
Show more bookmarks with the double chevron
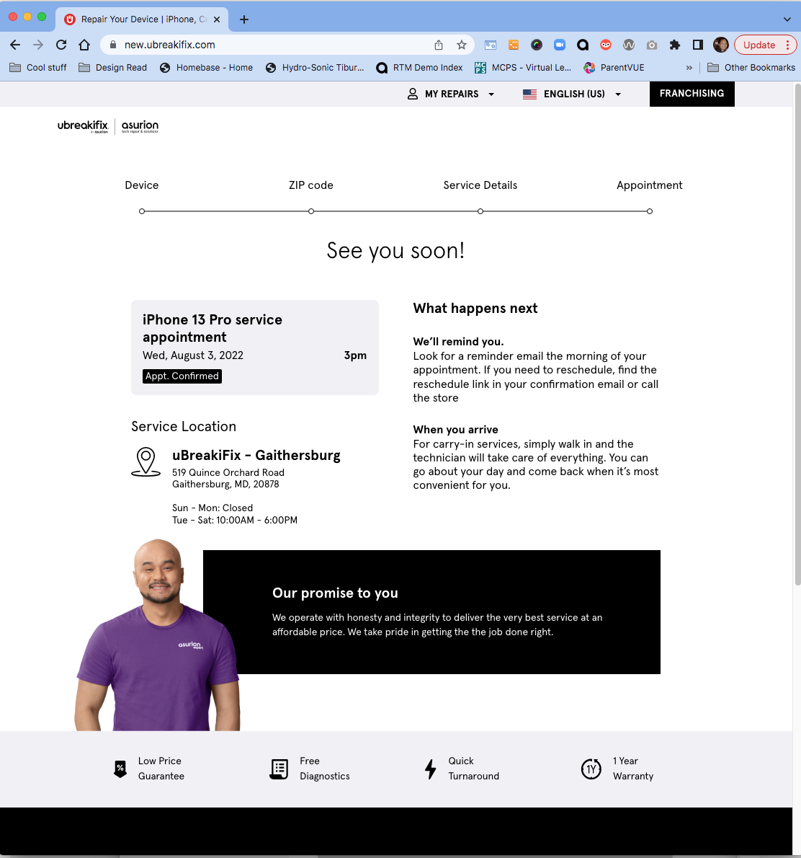tap(689, 68)
